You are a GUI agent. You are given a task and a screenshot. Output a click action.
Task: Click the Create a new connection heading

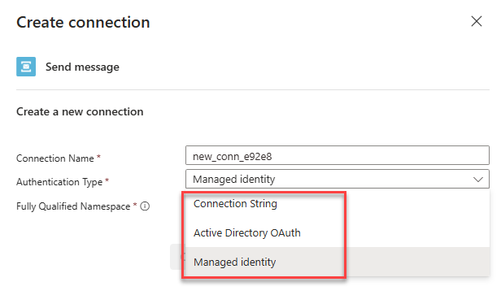(x=80, y=112)
